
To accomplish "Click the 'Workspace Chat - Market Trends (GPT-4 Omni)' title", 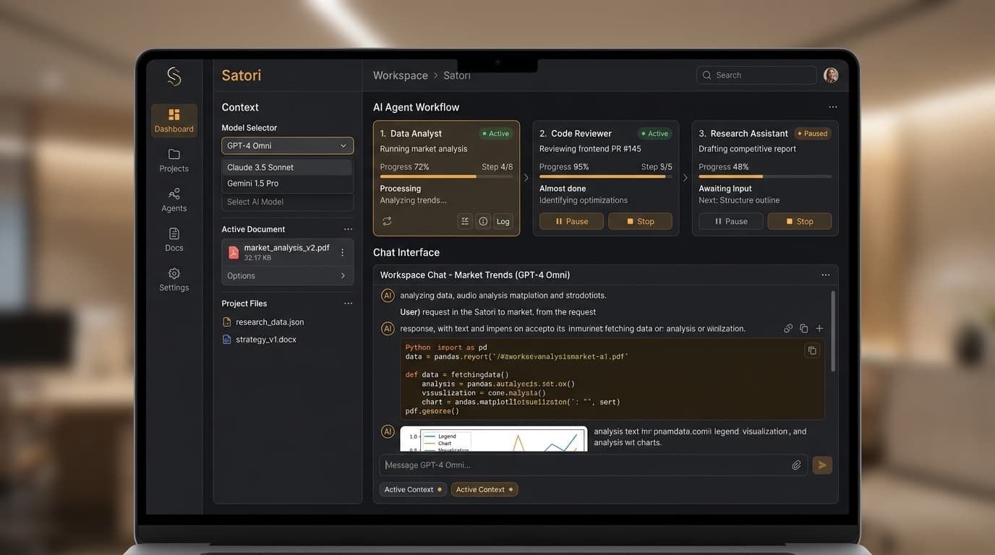I will 475,275.
